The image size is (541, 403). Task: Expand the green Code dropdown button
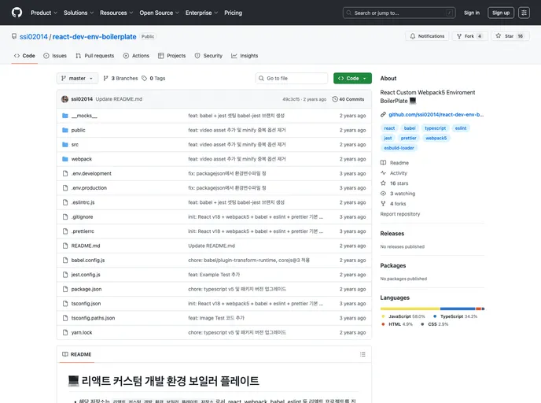click(x=352, y=79)
